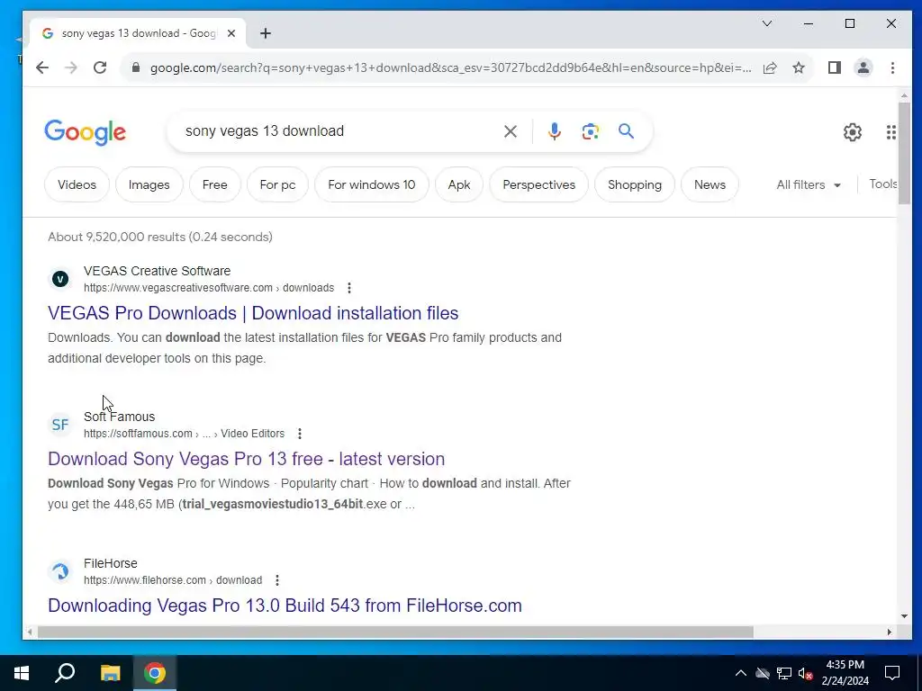Viewport: 922px width, 691px height.
Task: Bookmark this tab with the star icon
Action: pyautogui.click(x=799, y=67)
